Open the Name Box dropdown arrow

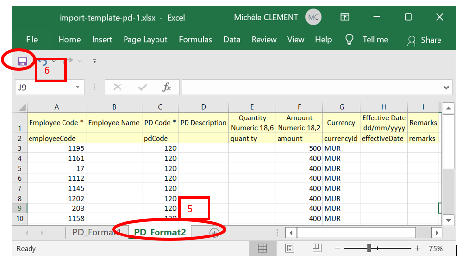point(77,87)
